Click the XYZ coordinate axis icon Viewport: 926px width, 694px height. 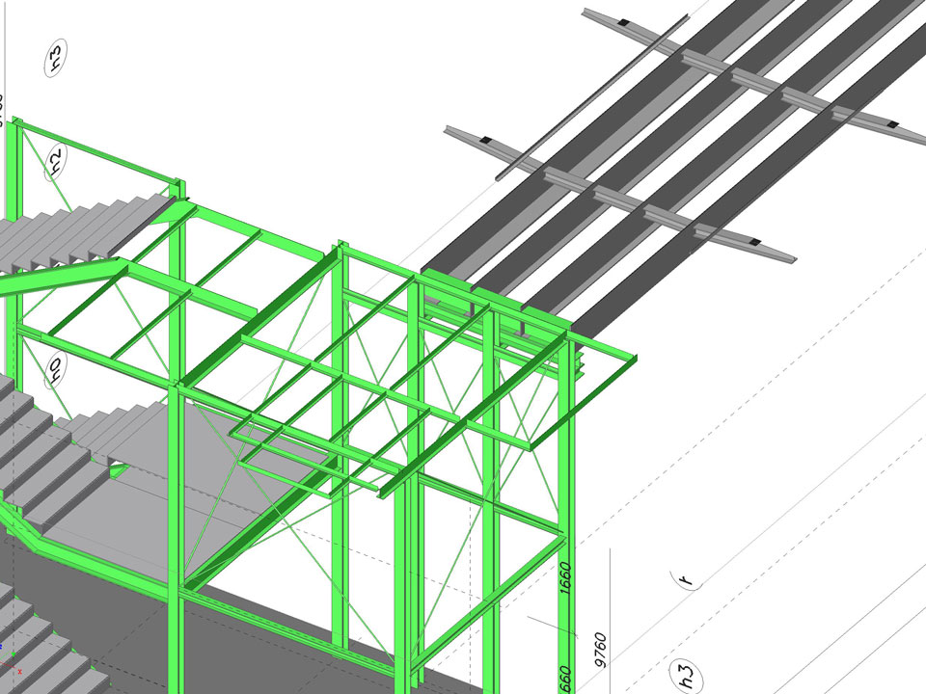click(8, 654)
